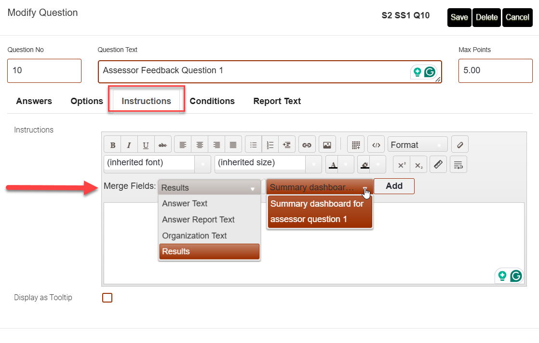Open the Report Text tab
The image size is (539, 343).
277,101
